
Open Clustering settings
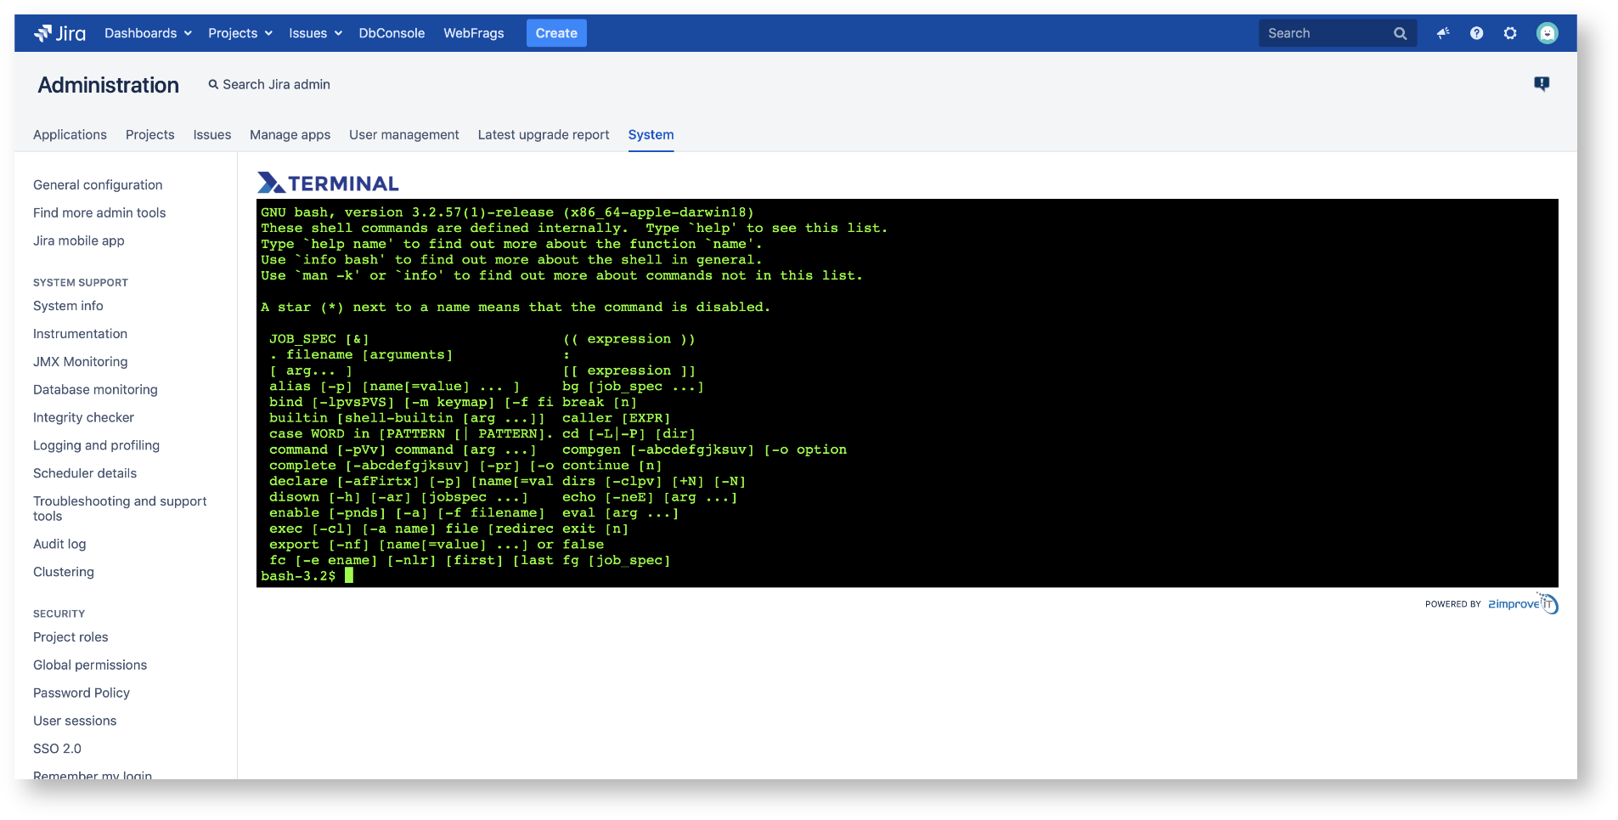[x=64, y=572]
